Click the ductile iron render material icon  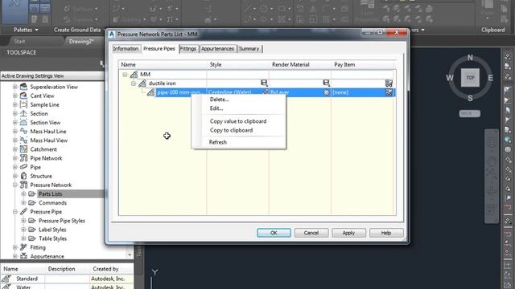click(x=326, y=83)
